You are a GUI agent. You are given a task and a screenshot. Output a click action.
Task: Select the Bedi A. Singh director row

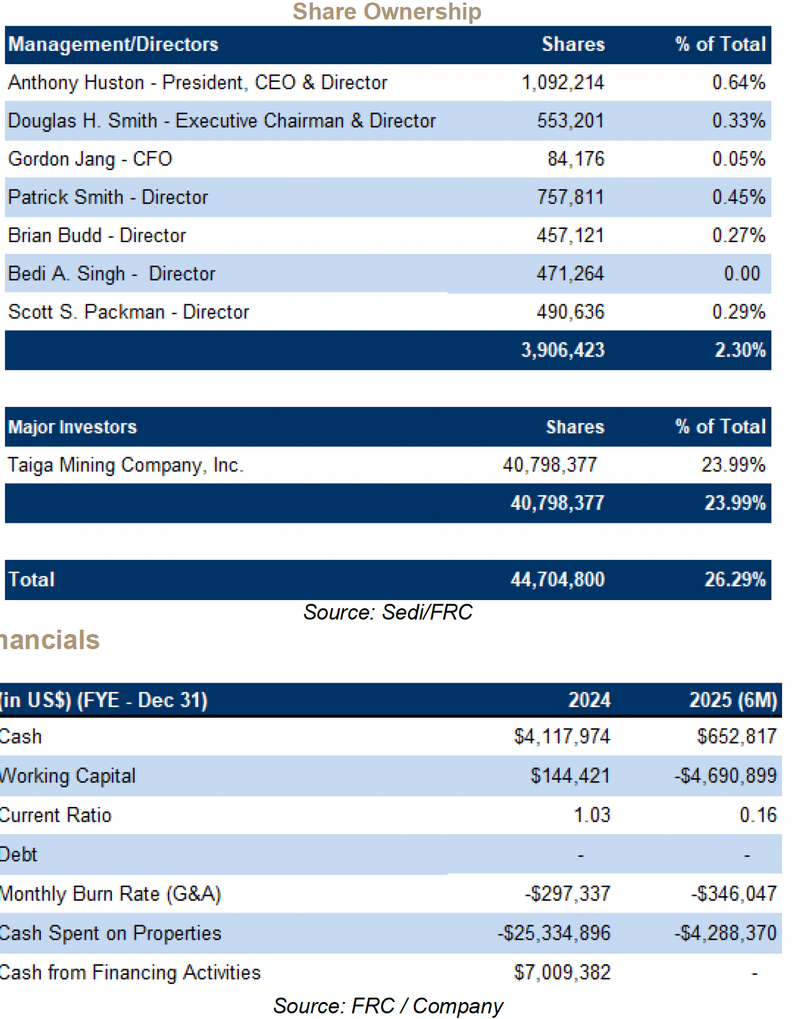point(111,274)
